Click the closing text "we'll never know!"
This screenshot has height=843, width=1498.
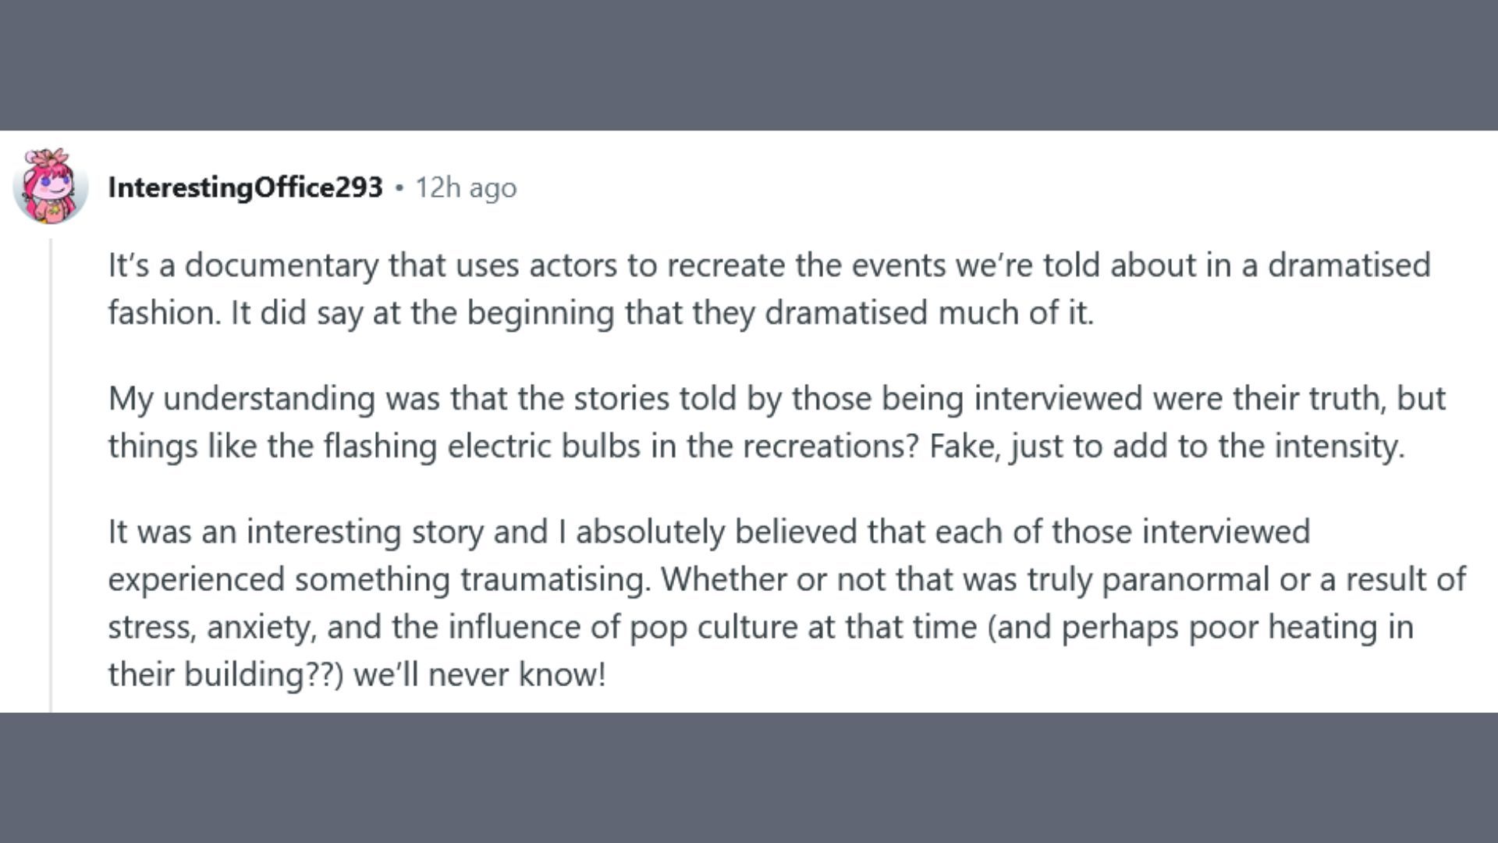479,675
